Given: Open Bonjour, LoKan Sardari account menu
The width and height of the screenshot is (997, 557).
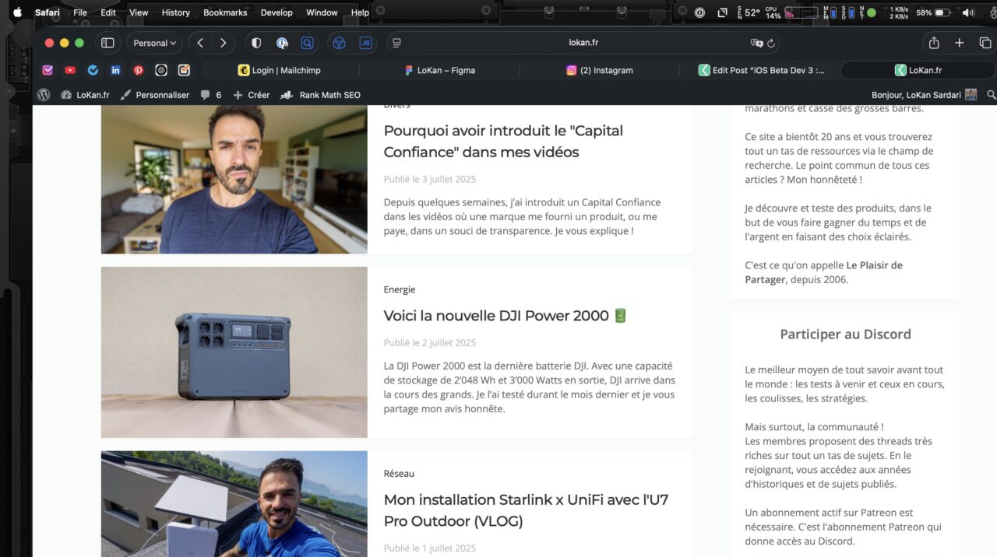Looking at the screenshot, I should point(924,95).
